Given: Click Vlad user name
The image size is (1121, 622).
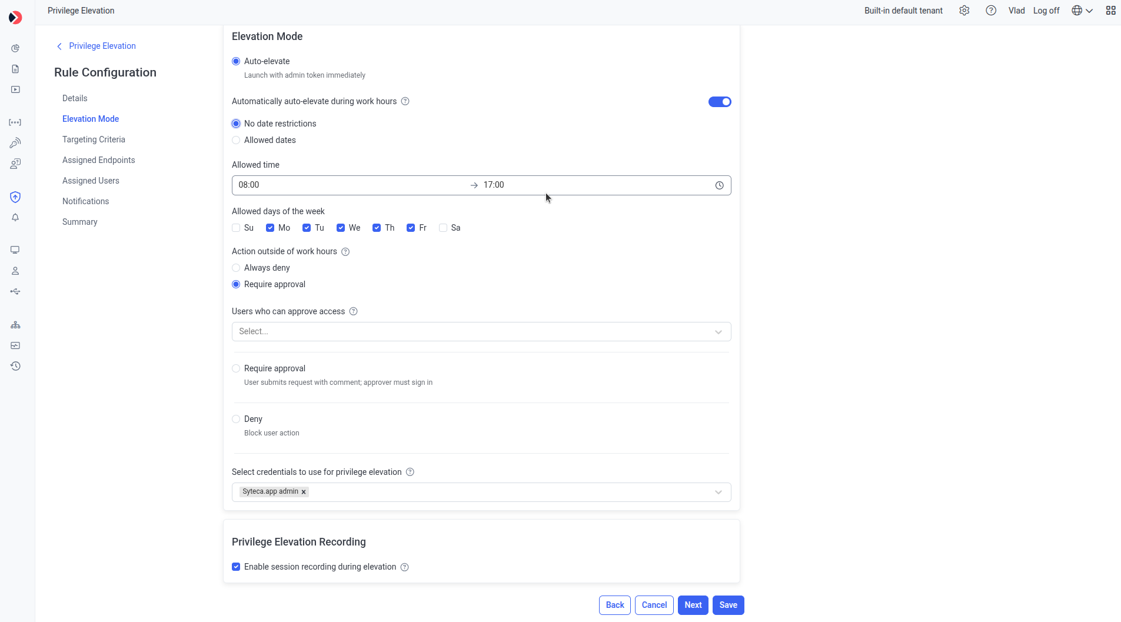Looking at the screenshot, I should pos(1016,11).
